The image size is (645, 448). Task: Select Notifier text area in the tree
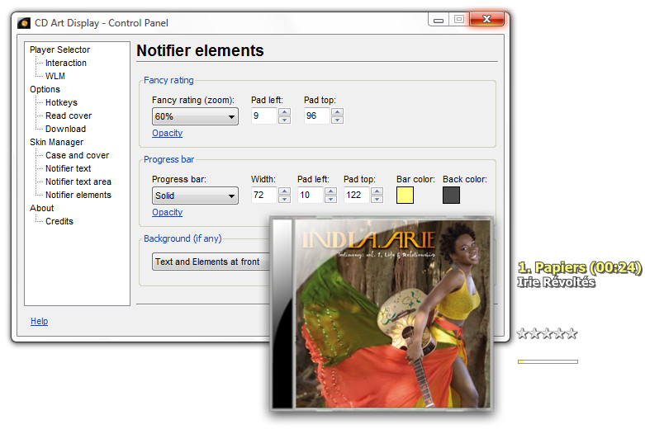click(x=78, y=182)
